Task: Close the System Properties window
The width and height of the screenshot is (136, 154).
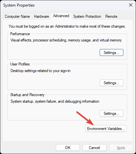Action: click(x=131, y=5)
